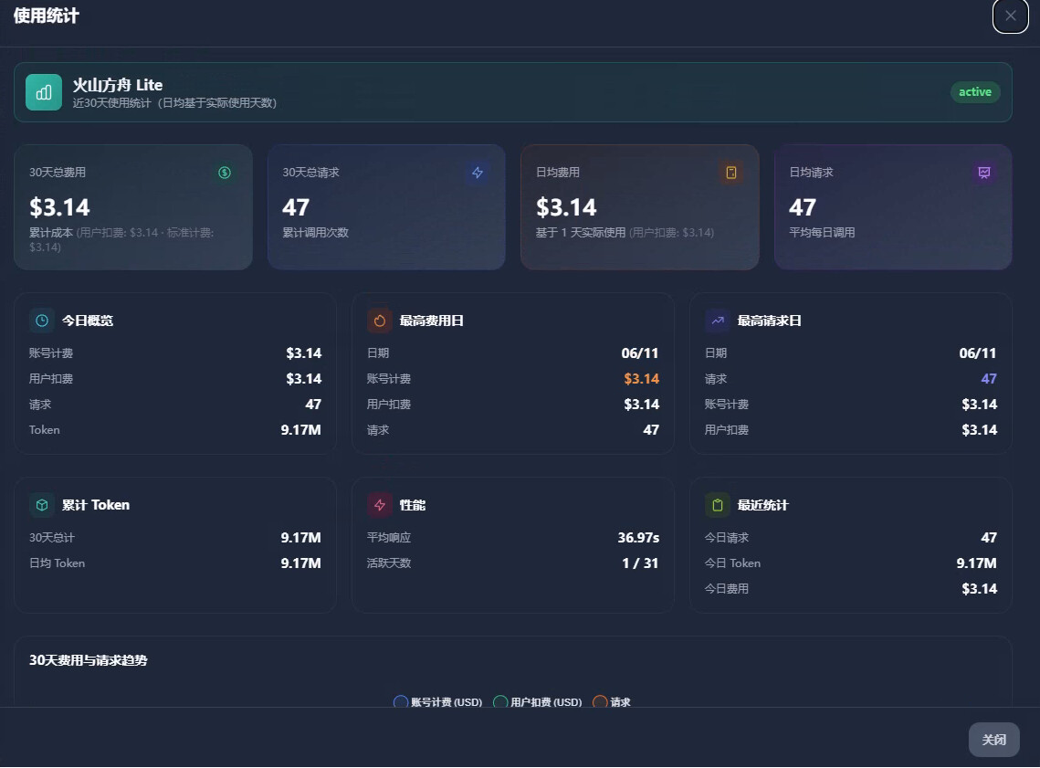Click the cube icon next to 累计 Token
The height and width of the screenshot is (768, 1040).
(x=42, y=505)
